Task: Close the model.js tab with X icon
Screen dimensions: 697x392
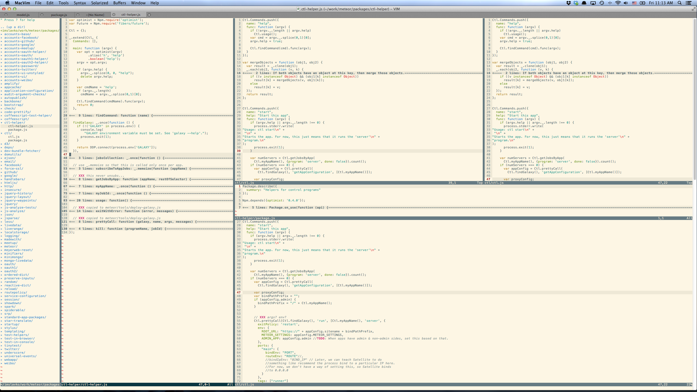Action: point(6,15)
